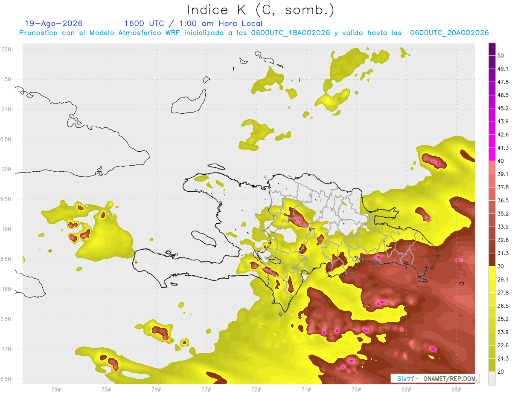Click the colorbar value '25.2'
The image size is (512, 395).
(503, 319)
